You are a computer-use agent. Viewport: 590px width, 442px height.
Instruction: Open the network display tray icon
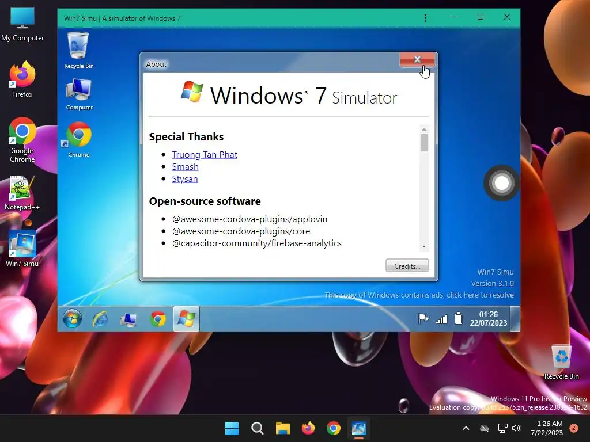[502, 428]
